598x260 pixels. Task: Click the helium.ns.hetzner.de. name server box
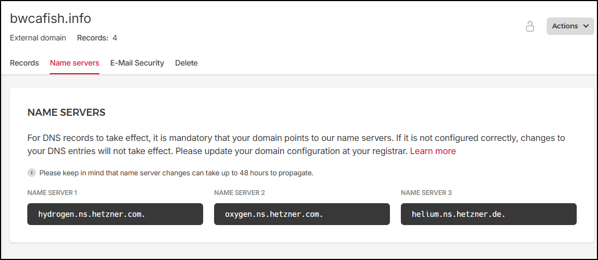(x=489, y=214)
